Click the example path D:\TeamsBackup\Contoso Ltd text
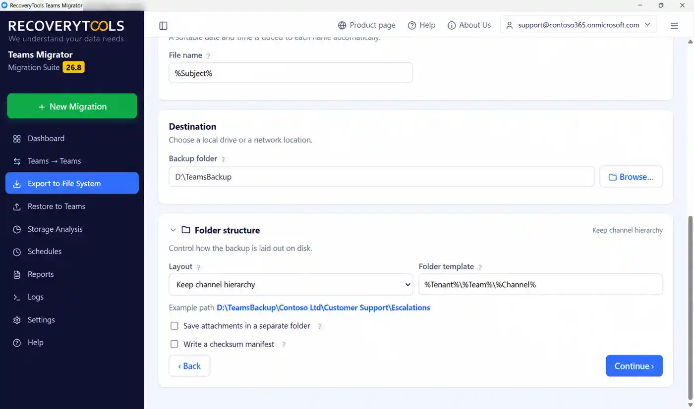This screenshot has width=694, height=409. pyautogui.click(x=323, y=307)
